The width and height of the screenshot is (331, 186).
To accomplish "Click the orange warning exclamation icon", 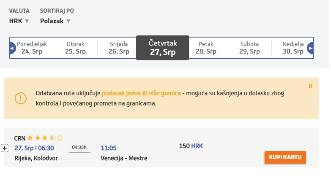I will pos(20,98).
